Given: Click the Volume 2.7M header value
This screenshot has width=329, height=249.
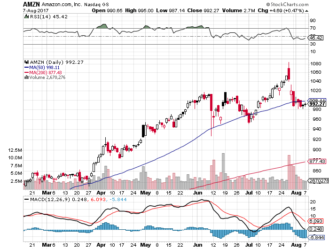Looking at the screenshot, I should click(239, 10).
